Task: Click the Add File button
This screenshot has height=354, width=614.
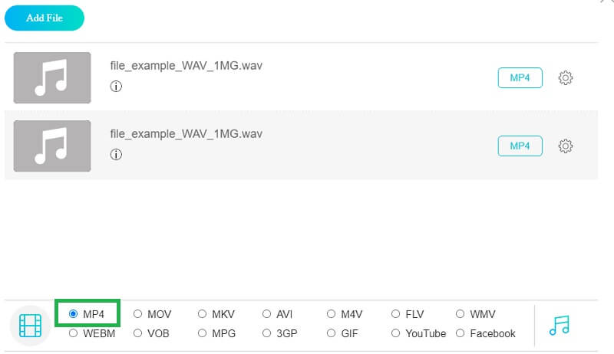Action: click(45, 18)
